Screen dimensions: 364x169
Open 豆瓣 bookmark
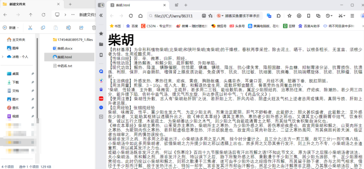tap(289, 26)
